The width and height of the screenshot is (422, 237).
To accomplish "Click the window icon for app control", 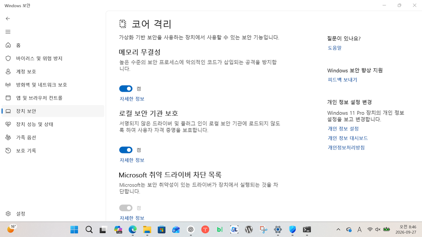I will pyautogui.click(x=8, y=98).
